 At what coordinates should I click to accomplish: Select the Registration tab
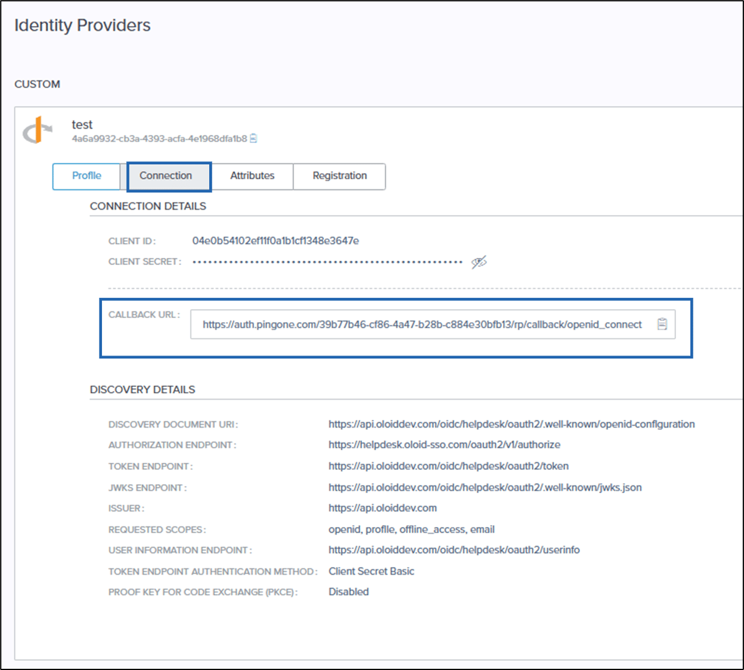coord(340,176)
